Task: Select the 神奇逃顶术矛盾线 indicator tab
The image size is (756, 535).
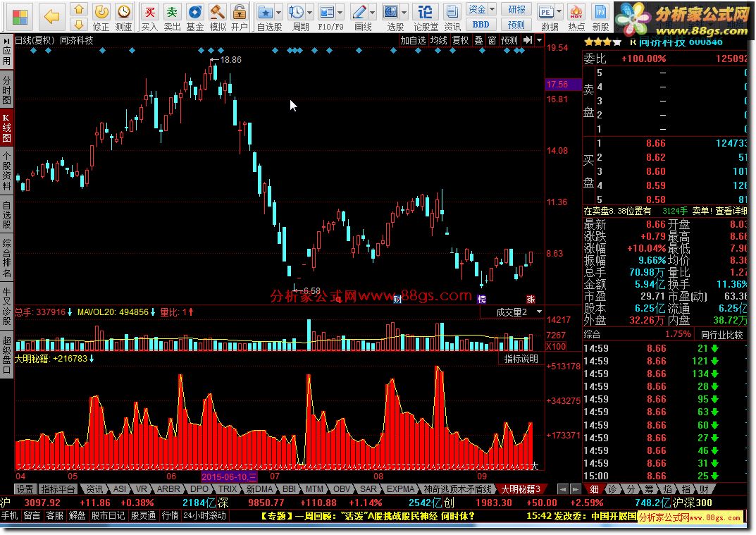Action: (457, 489)
